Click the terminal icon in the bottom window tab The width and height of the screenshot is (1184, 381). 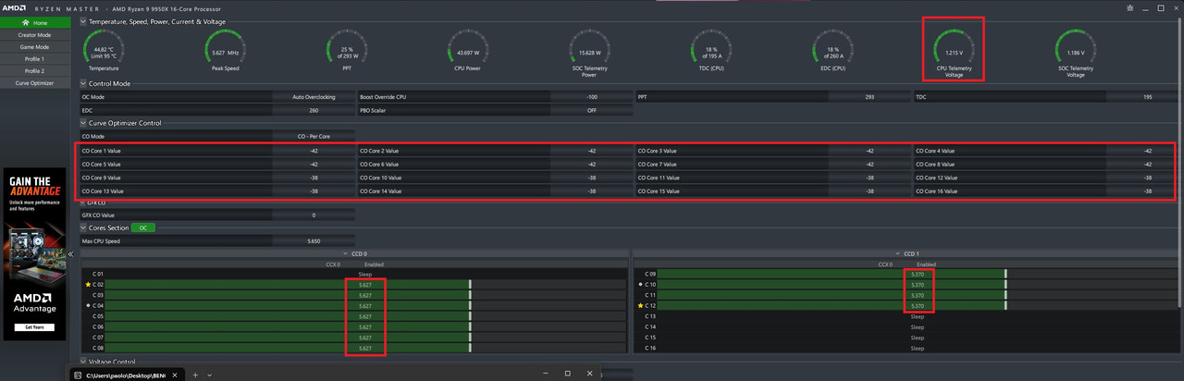[x=80, y=375]
